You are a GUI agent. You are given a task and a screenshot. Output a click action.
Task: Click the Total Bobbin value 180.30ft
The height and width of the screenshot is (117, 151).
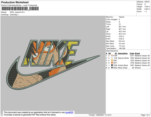pyautogui.click(x=122, y=48)
